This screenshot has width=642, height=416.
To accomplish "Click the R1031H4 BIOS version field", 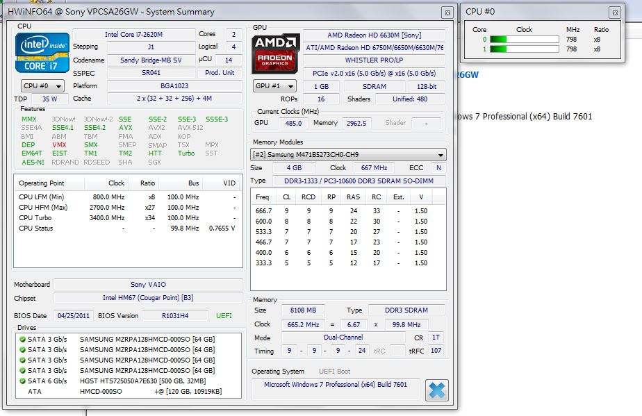I will 175,316.
